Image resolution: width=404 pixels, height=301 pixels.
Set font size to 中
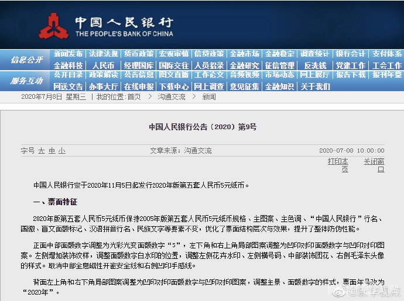click(x=52, y=150)
